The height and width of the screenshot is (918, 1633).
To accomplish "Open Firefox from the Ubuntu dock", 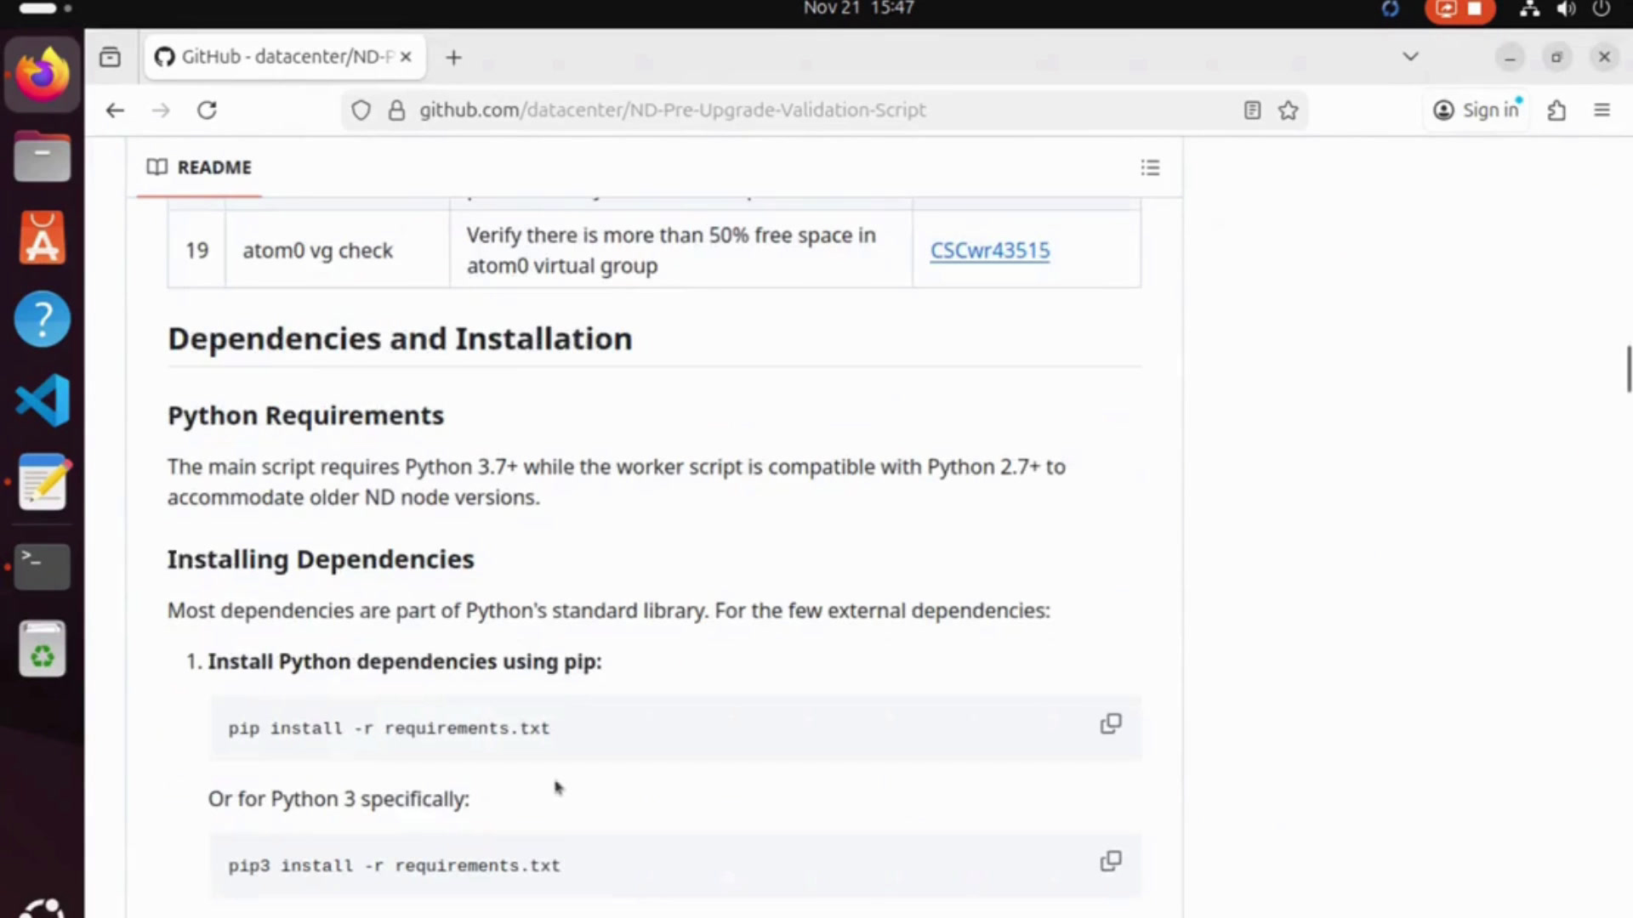I will 42,75.
